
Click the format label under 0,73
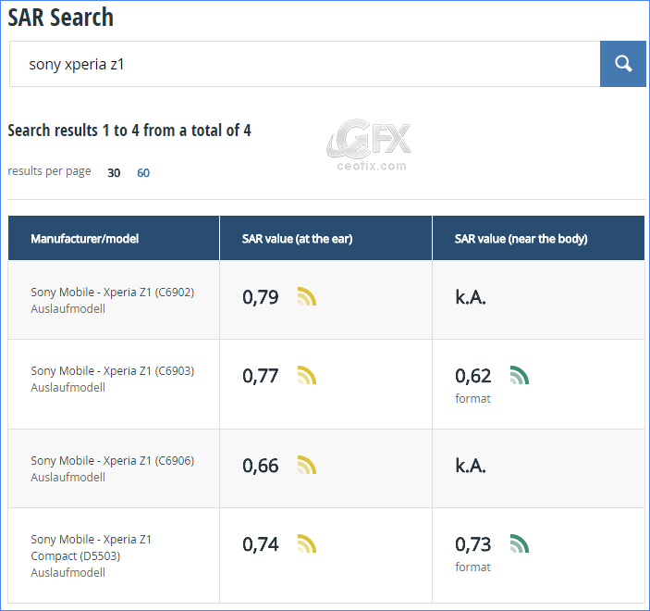tap(472, 567)
